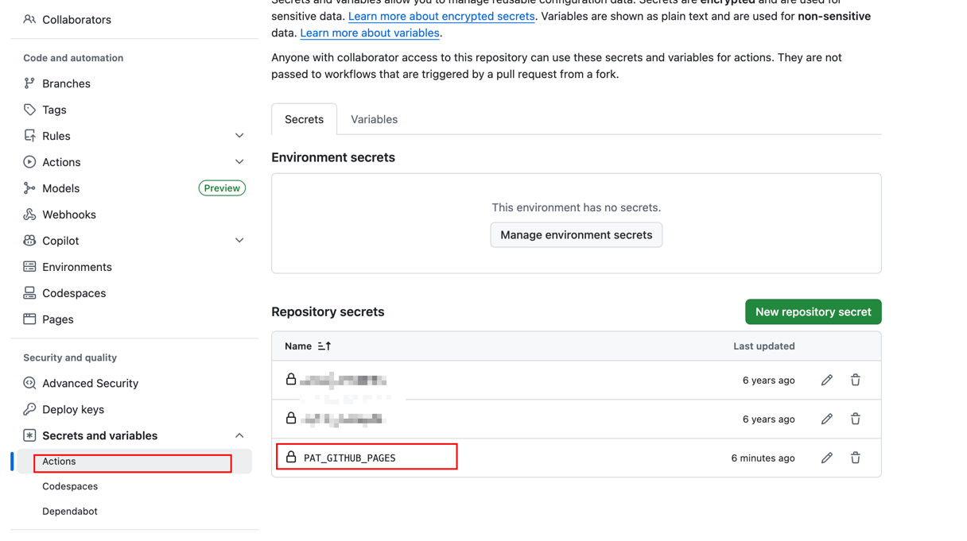Open Tags via its sidebar icon
Viewport: 967px width, 541px height.
(x=28, y=110)
